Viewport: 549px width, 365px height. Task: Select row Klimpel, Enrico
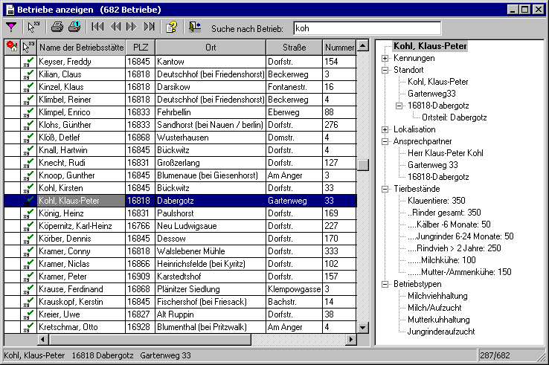tap(180, 112)
